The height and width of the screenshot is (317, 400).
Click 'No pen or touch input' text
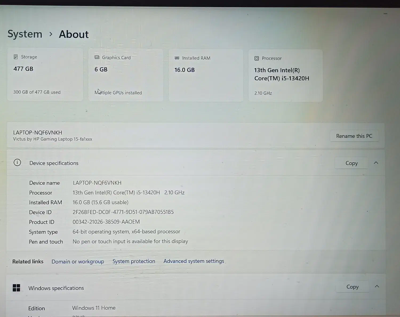130,241
